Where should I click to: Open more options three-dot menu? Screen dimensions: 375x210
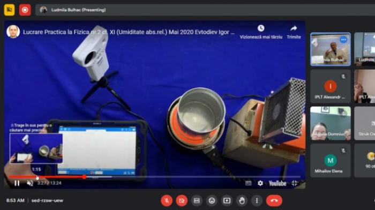coord(257,200)
